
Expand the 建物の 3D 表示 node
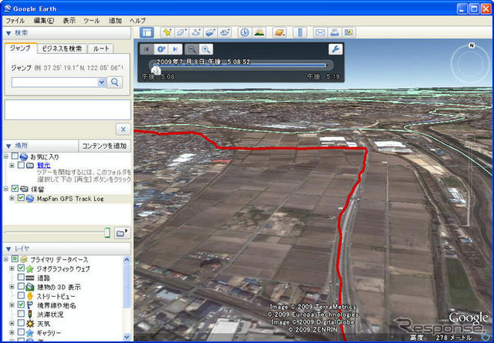12,287
